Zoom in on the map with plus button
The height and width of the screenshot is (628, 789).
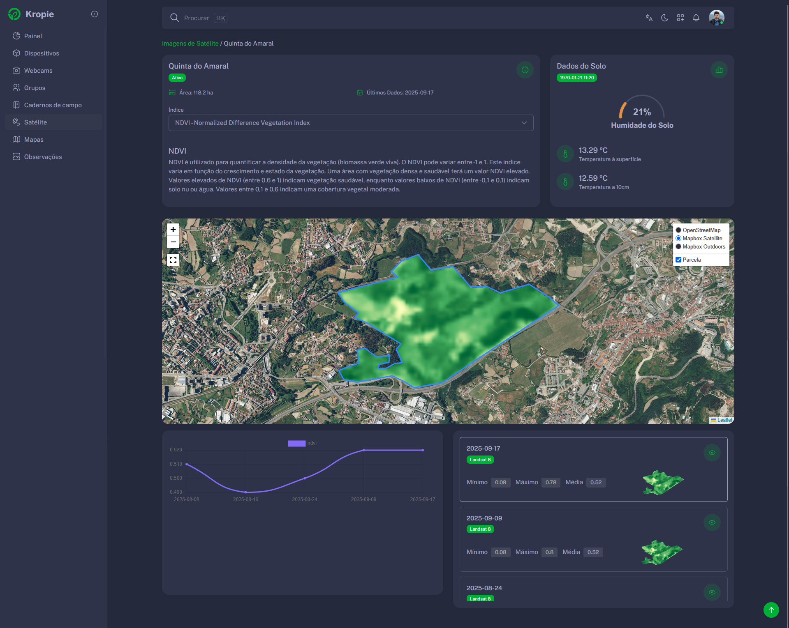[x=173, y=230]
